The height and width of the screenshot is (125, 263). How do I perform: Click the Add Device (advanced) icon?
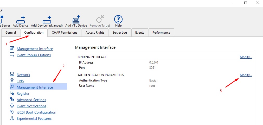tap(47, 20)
